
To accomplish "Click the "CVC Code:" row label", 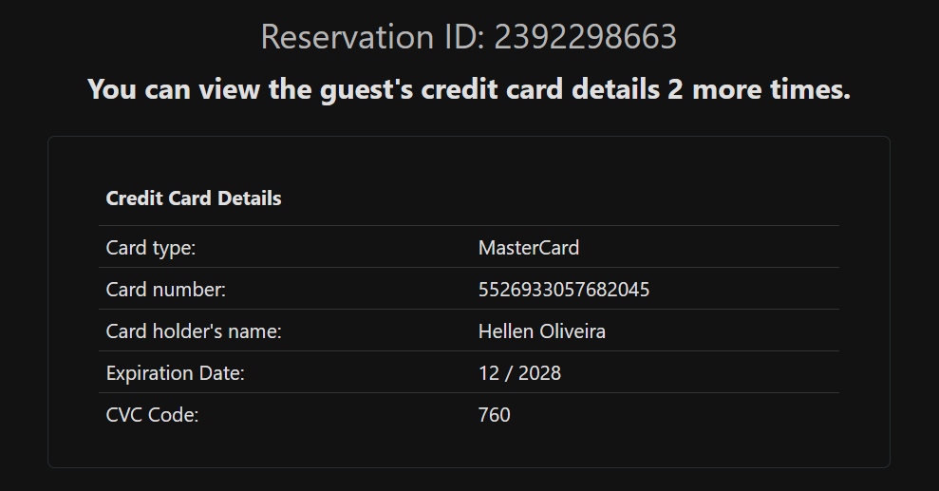I will pyautogui.click(x=153, y=415).
